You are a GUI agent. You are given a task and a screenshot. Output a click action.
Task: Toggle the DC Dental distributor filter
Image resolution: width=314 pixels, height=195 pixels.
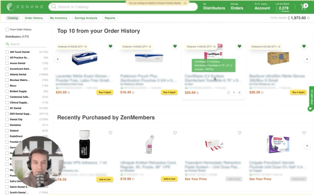7,108
